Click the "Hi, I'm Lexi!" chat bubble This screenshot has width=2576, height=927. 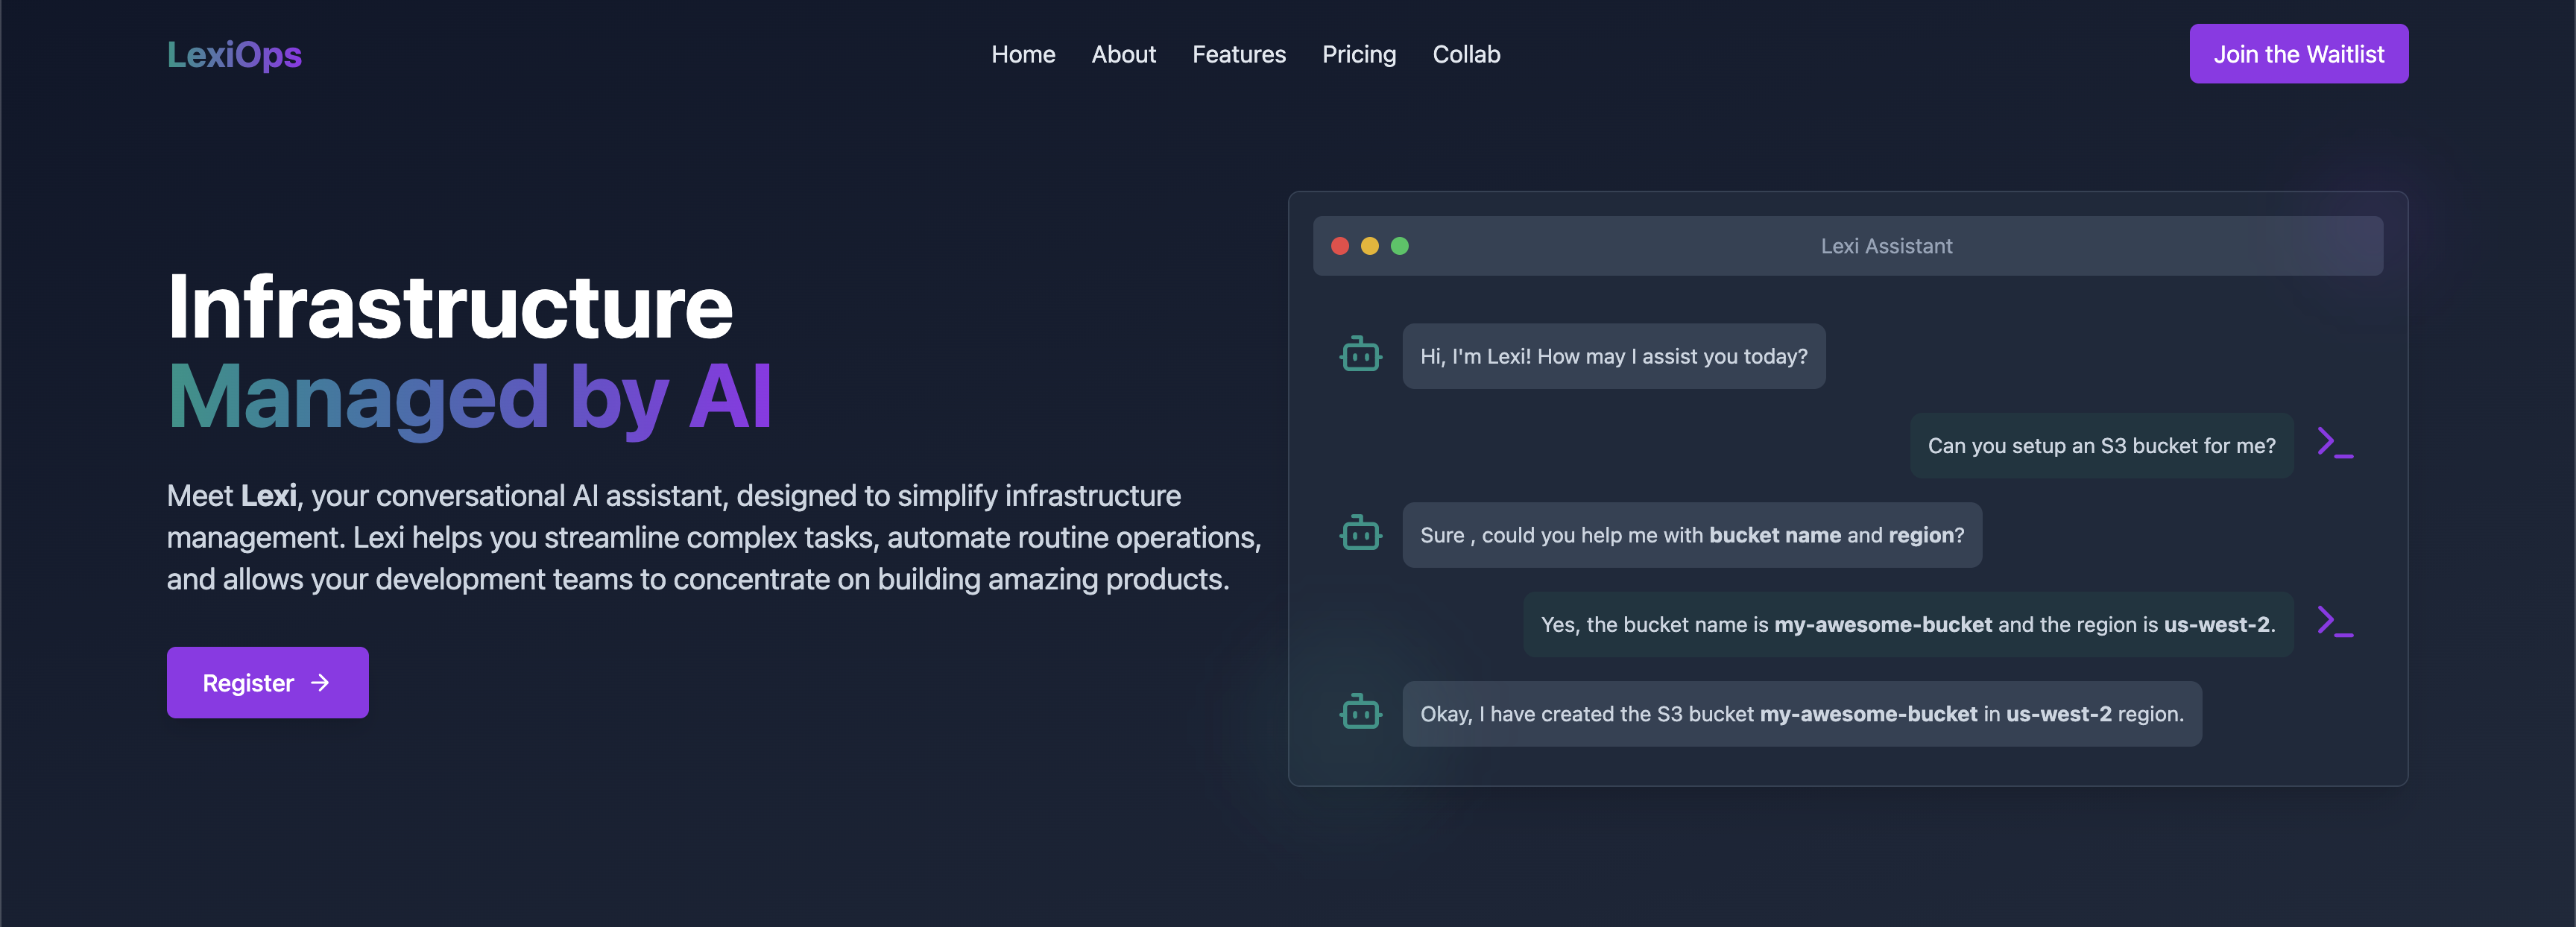1613,356
